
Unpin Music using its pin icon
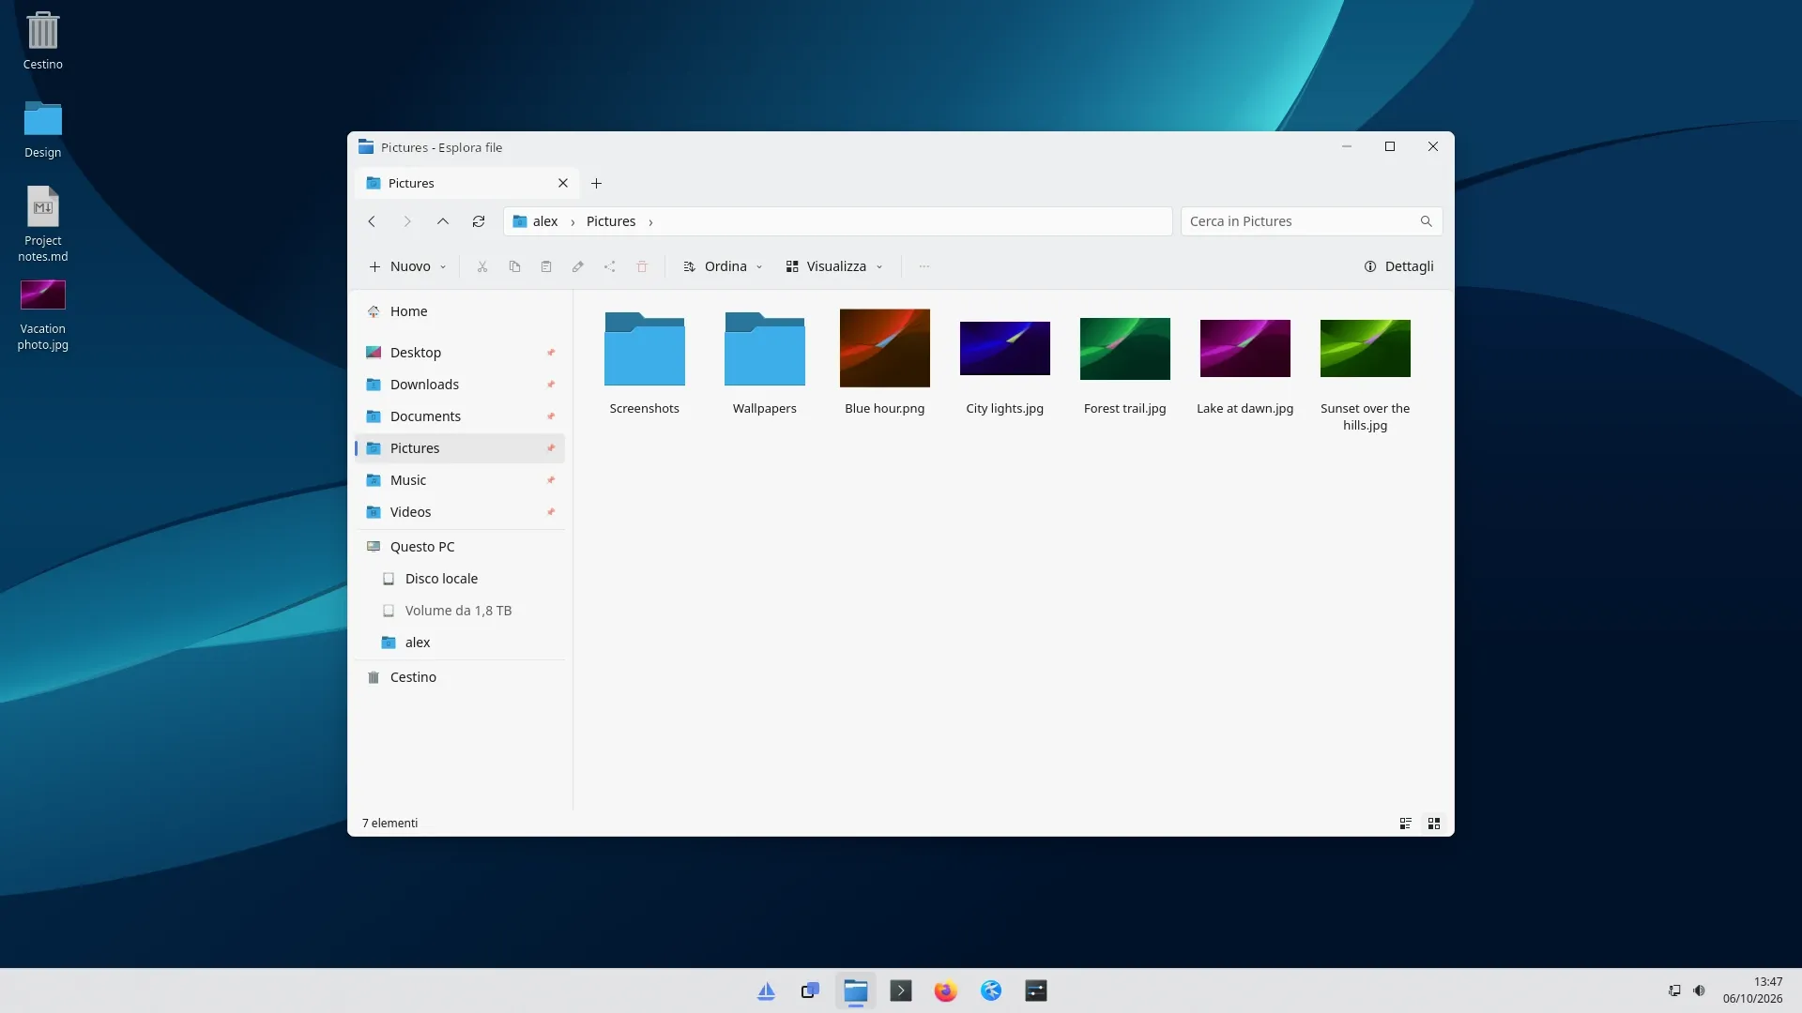tap(551, 480)
